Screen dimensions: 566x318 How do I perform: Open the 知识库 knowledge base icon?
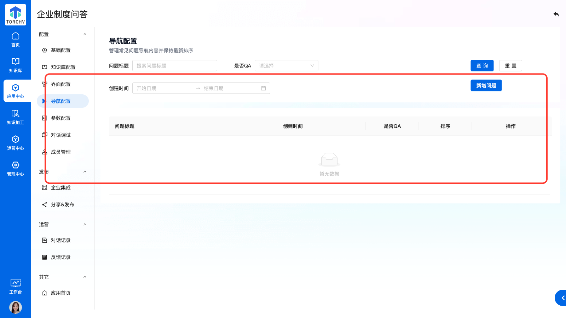[x=16, y=65]
